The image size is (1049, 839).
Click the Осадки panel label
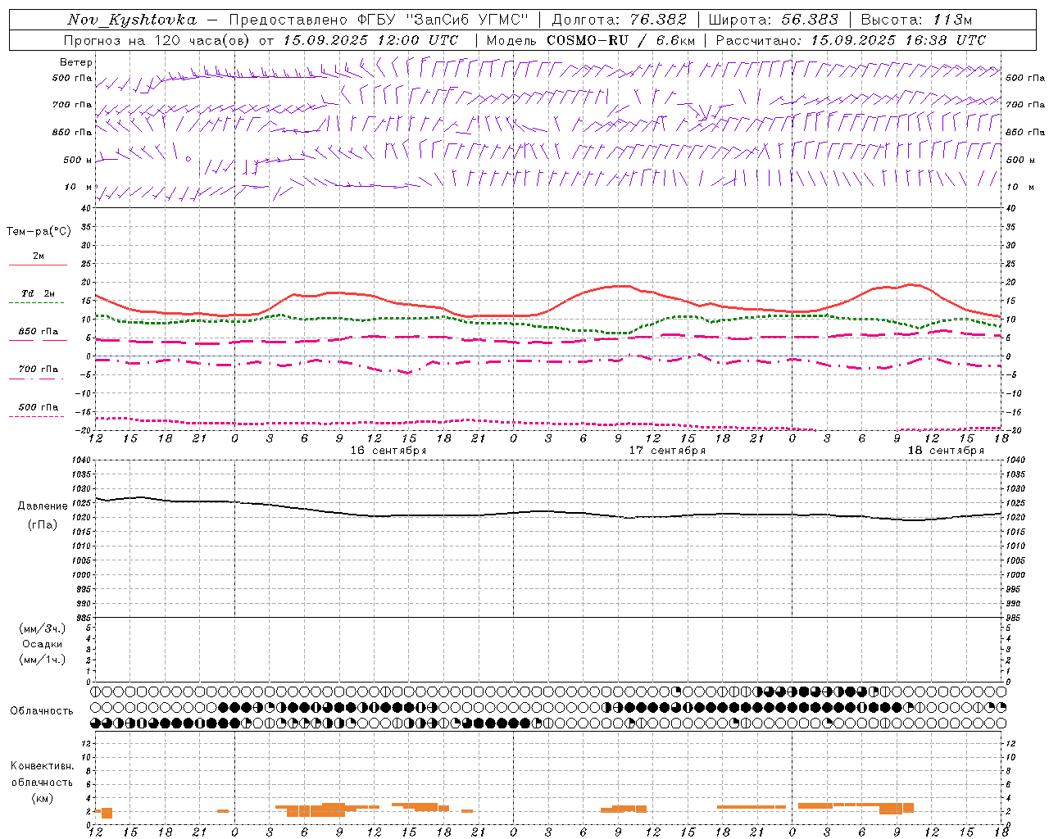pyautogui.click(x=43, y=644)
